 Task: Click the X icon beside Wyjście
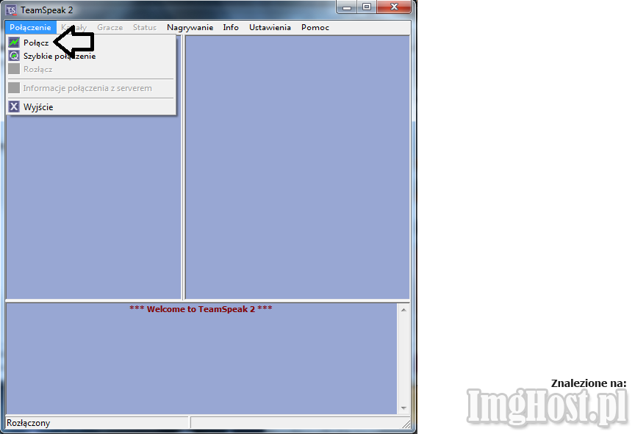(14, 106)
